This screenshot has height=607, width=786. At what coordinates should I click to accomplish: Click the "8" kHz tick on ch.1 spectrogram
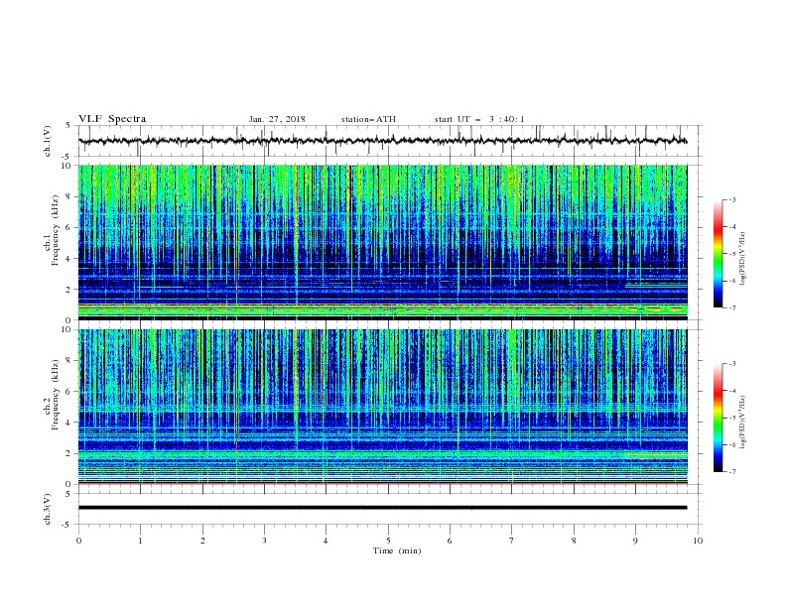tap(69, 196)
